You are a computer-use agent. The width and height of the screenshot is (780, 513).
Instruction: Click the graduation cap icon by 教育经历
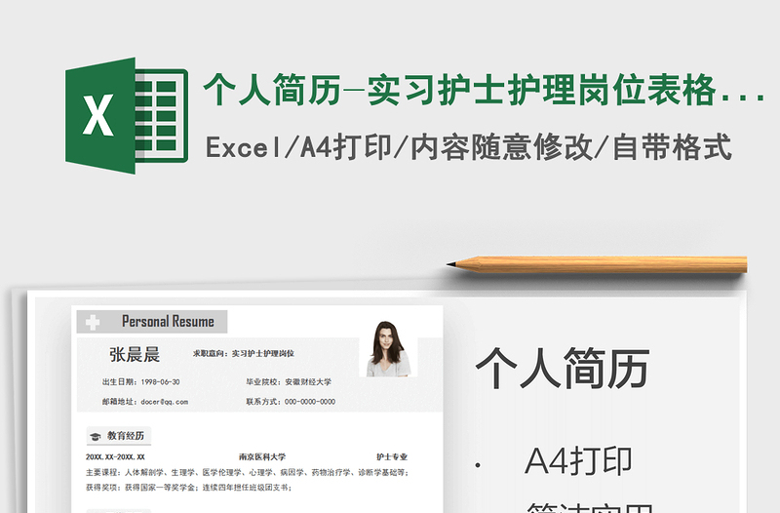pos(95,436)
